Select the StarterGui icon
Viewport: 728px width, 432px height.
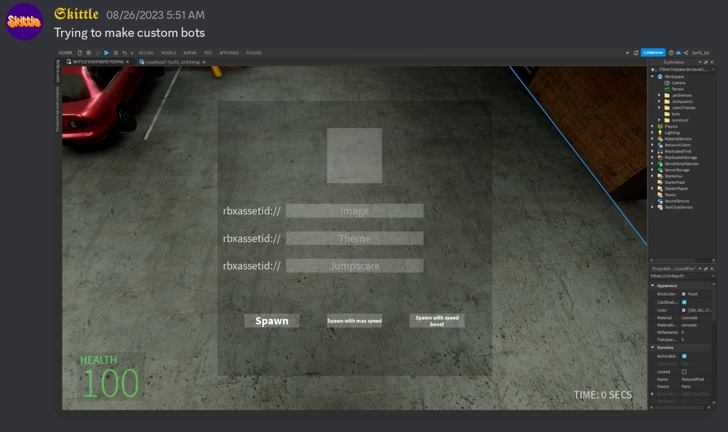point(660,176)
